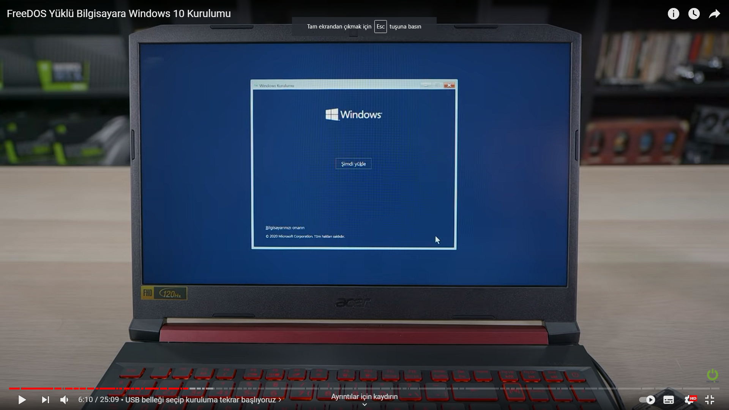Skip to the next video
729x410 pixels.
click(x=45, y=400)
